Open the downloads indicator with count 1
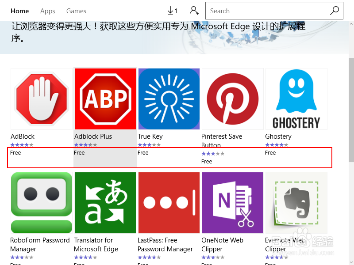The height and width of the screenshot is (265, 354). click(173, 11)
